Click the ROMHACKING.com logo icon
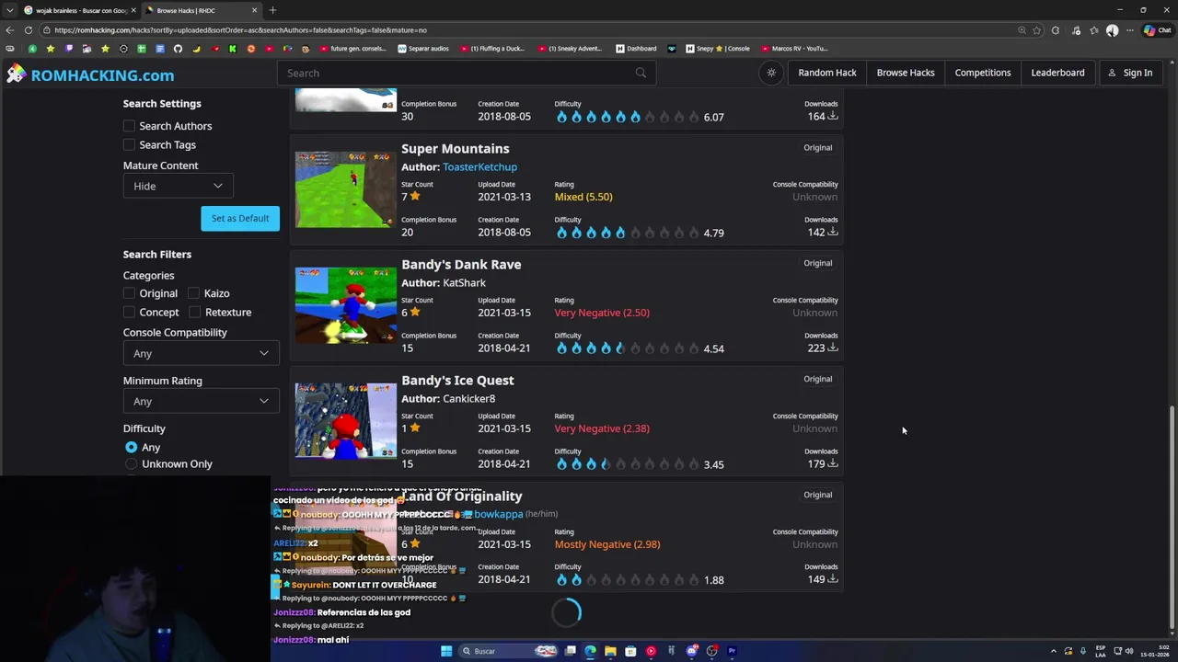 pos(16,74)
